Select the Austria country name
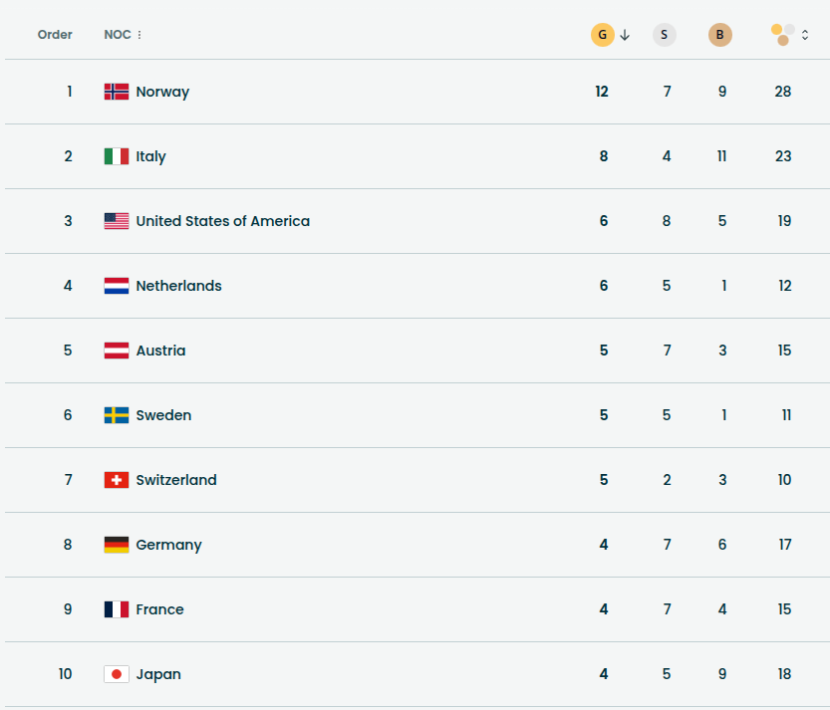Viewport: 830px width, 710px height. pos(160,351)
